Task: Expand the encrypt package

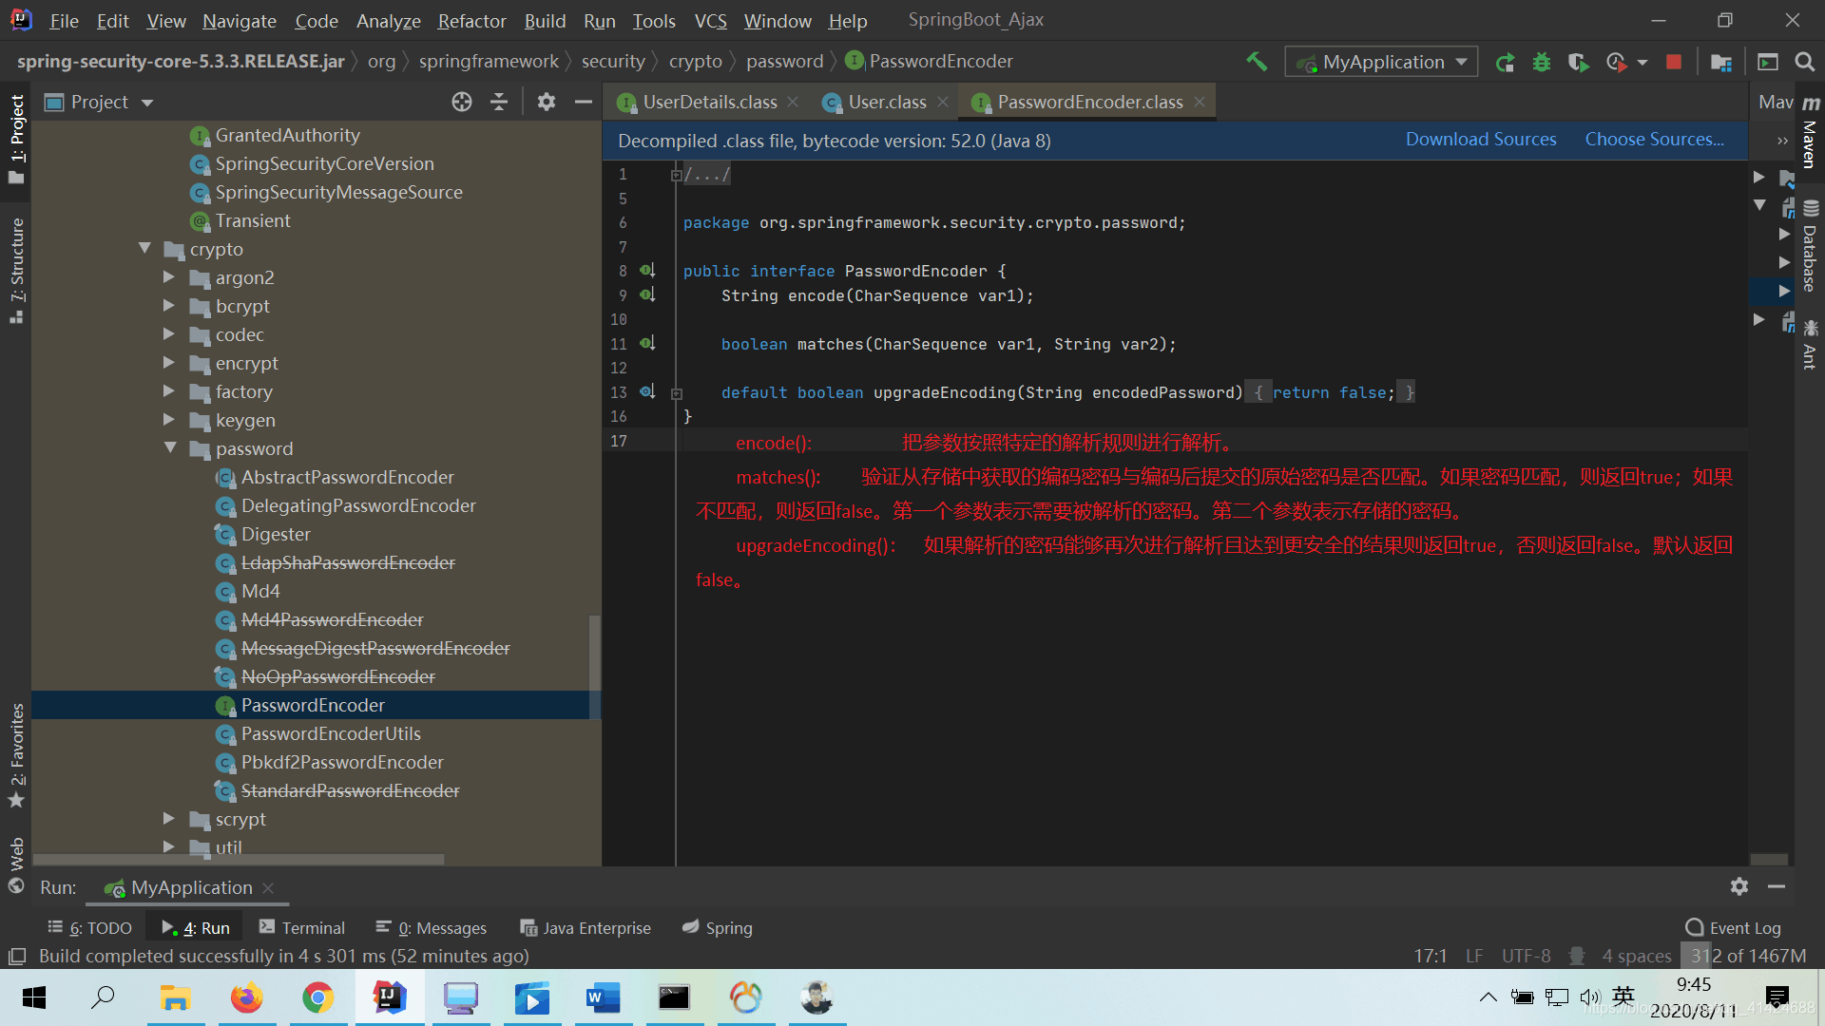Action: pos(169,363)
